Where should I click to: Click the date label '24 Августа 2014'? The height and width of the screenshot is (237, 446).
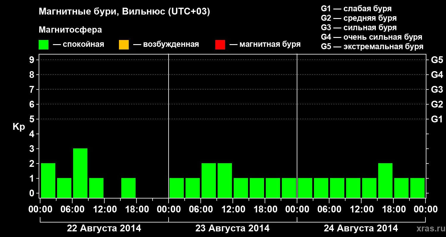[x=361, y=228]
